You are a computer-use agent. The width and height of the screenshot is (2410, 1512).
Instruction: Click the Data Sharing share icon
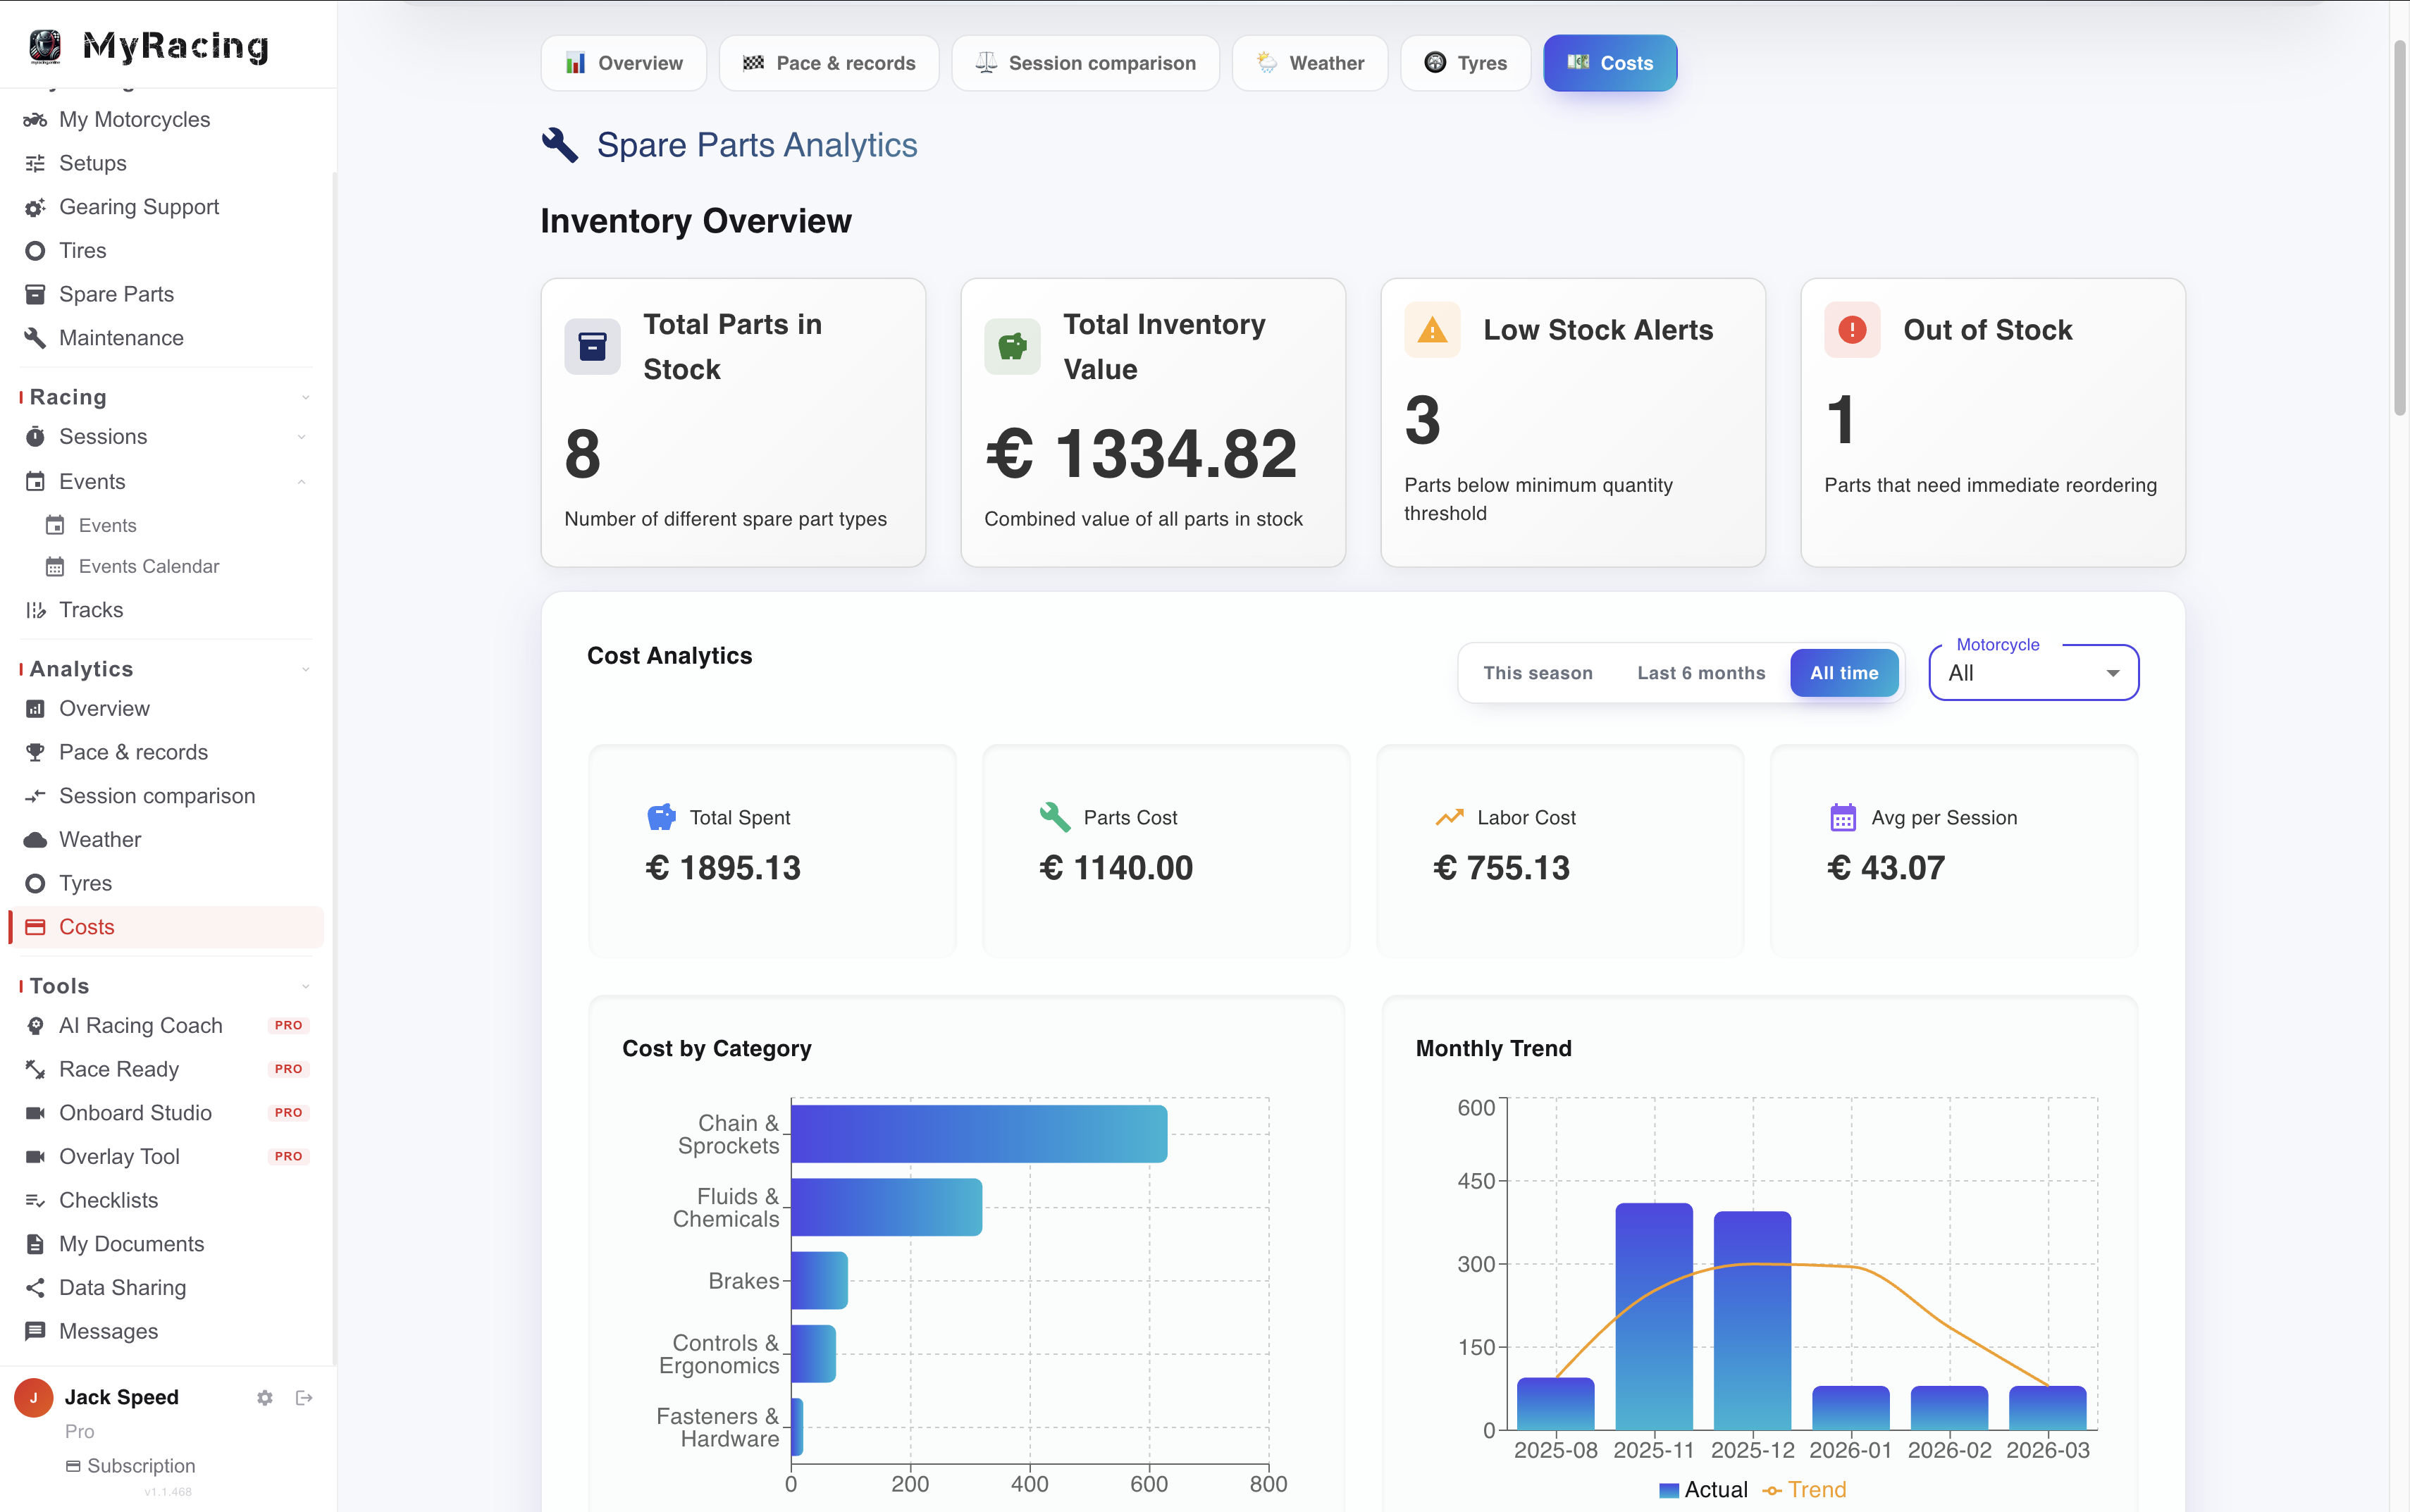click(x=35, y=1288)
